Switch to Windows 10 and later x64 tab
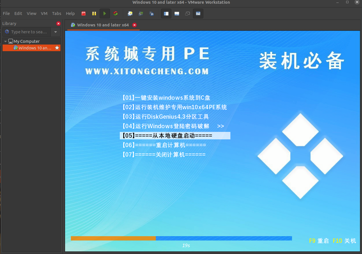 (103, 25)
